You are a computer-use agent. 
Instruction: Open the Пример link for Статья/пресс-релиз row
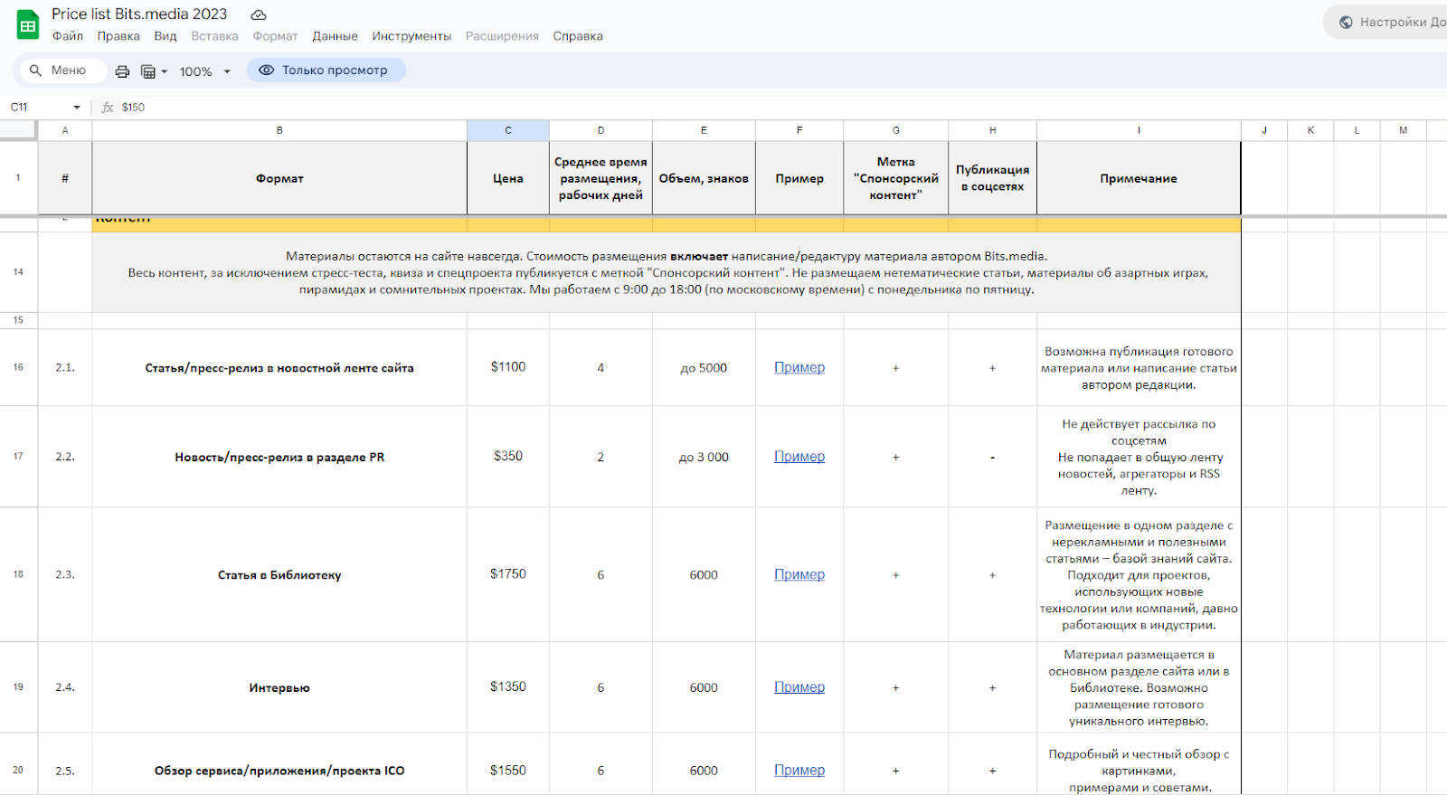click(799, 367)
